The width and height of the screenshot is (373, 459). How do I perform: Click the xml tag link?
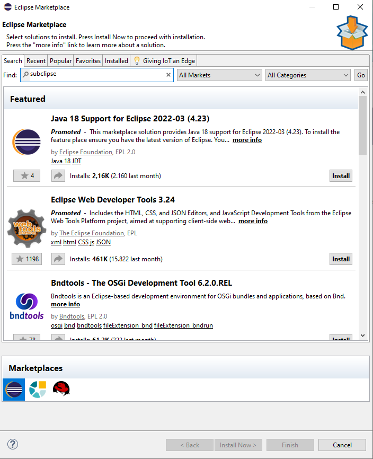(56, 242)
